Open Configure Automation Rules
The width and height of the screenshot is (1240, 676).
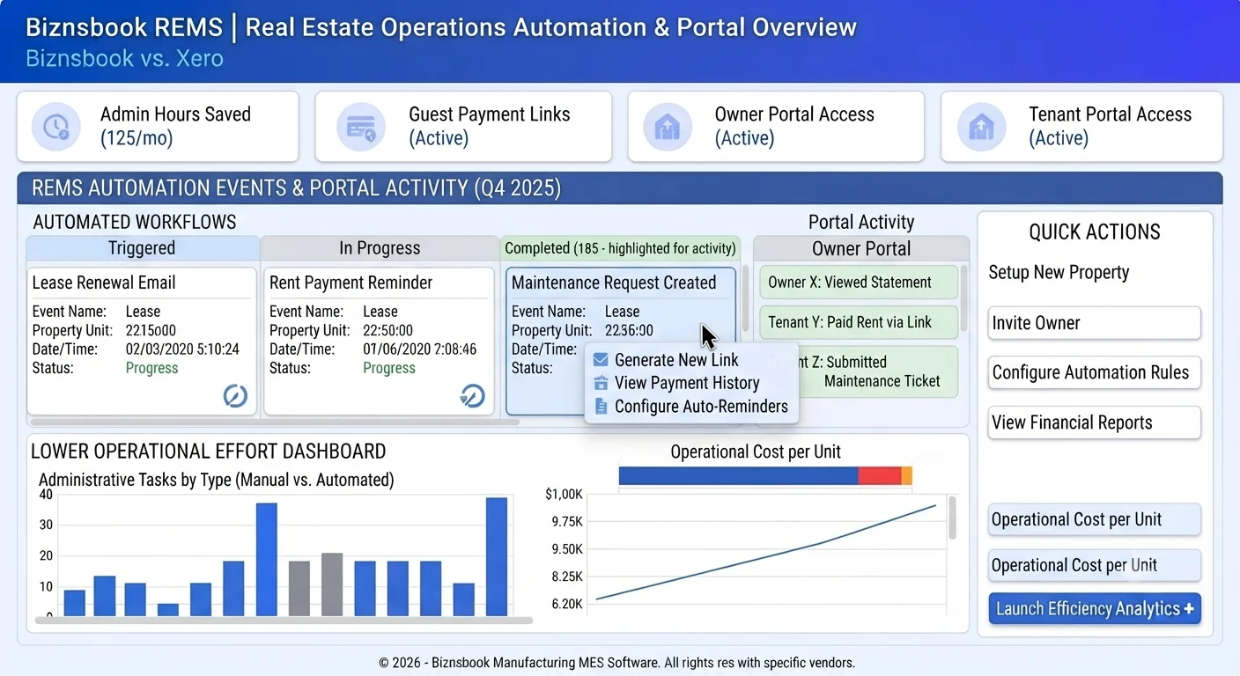tap(1094, 372)
